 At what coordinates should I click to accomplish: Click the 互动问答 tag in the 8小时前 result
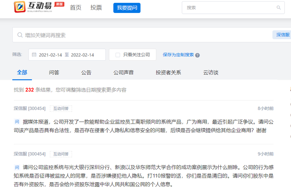[x=61, y=109]
